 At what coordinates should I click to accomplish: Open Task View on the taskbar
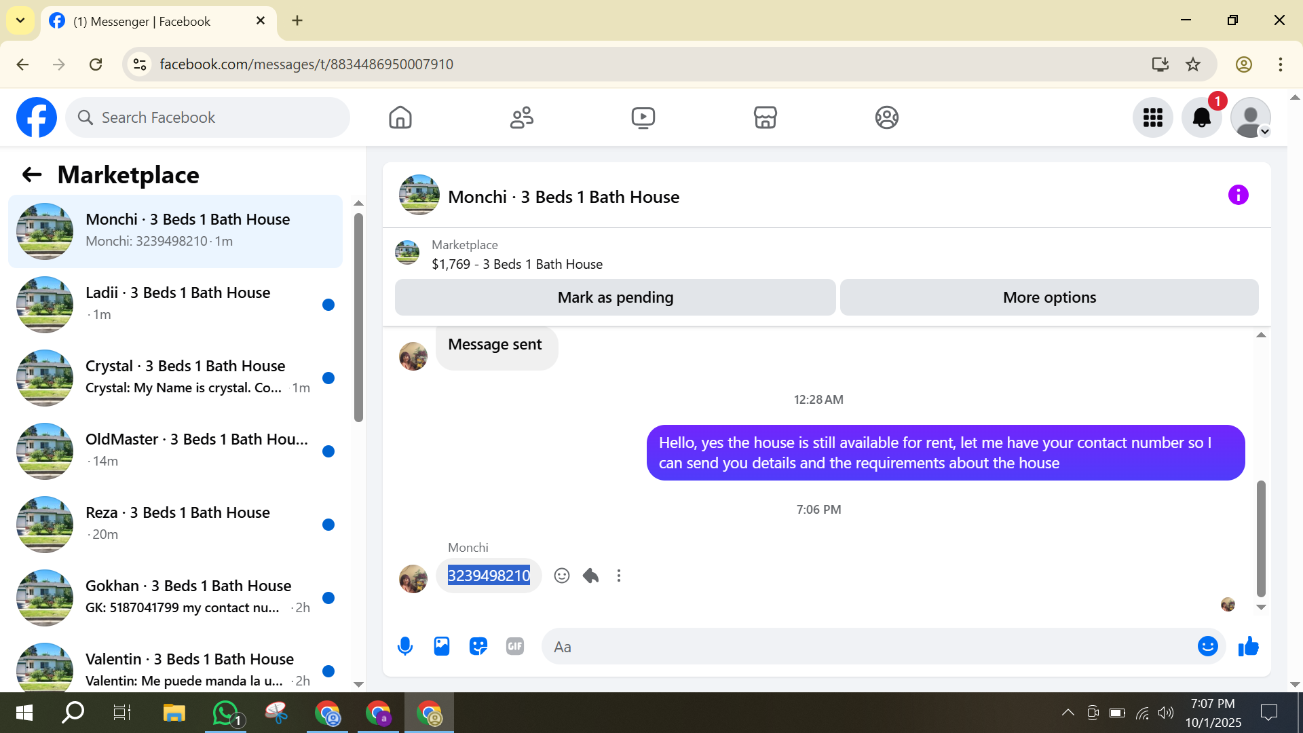[122, 713]
